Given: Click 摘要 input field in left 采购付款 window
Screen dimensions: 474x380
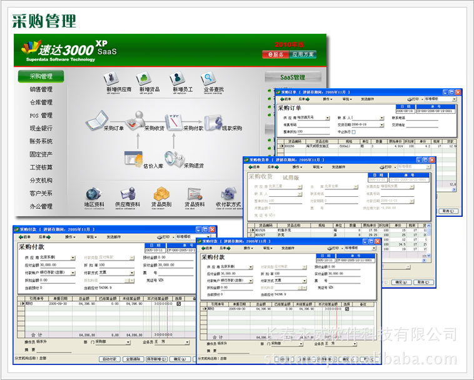Looking at the screenshot, I should 54,350.
